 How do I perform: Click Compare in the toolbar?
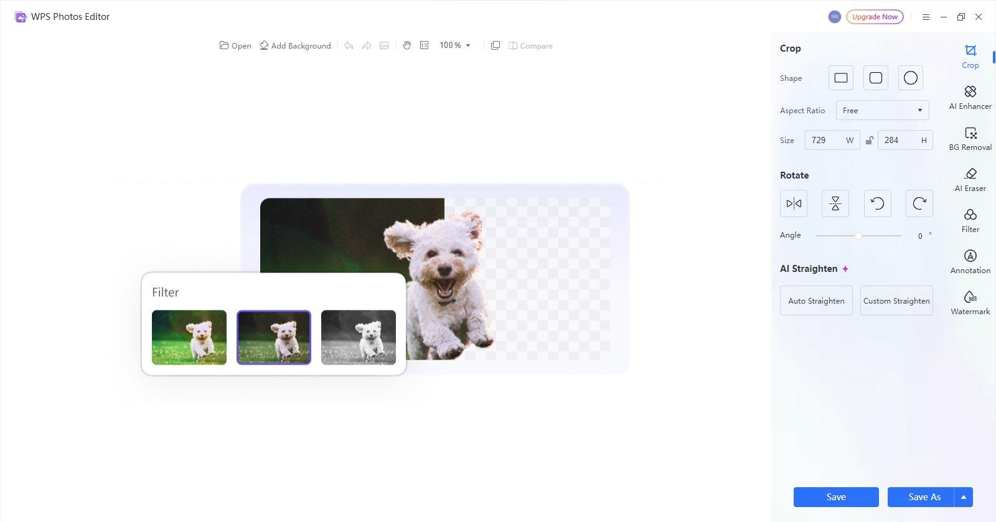point(530,45)
